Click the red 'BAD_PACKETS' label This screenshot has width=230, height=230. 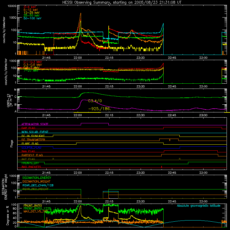coord(31,167)
